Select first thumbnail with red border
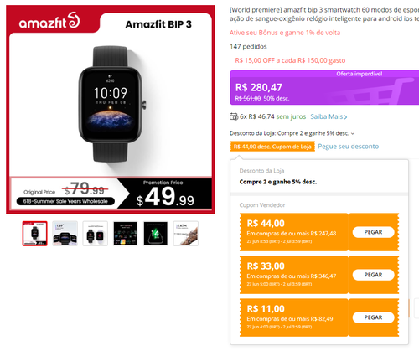Image resolution: width=419 pixels, height=351 pixels. 35,234
